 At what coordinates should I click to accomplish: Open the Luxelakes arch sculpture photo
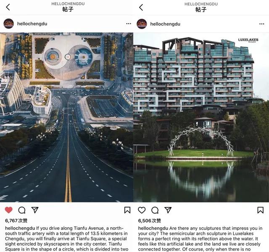click(x=201, y=117)
